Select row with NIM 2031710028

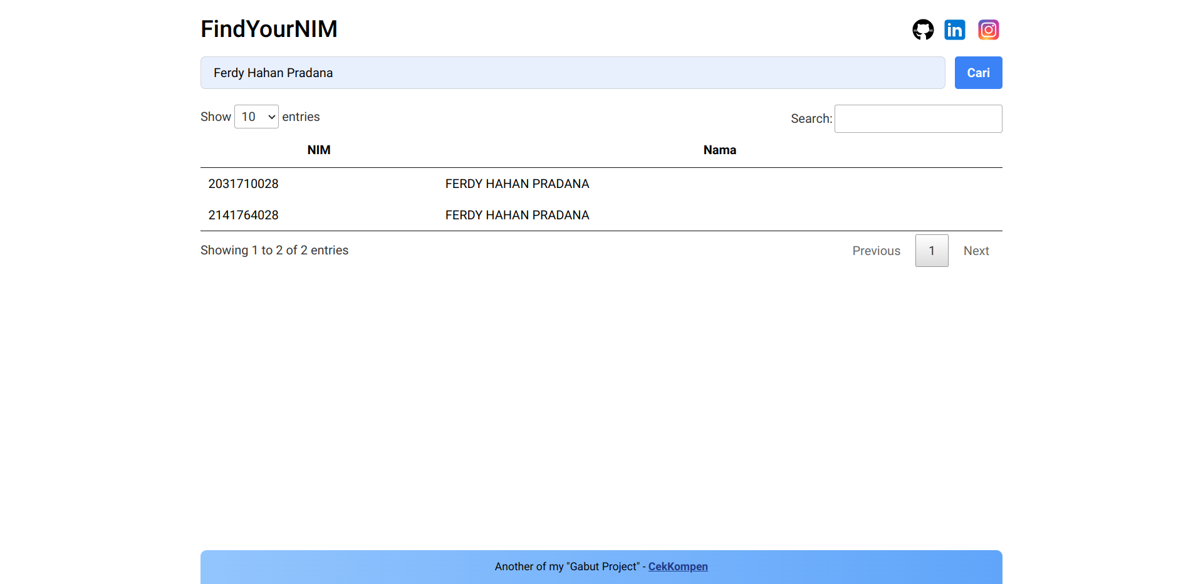(243, 184)
